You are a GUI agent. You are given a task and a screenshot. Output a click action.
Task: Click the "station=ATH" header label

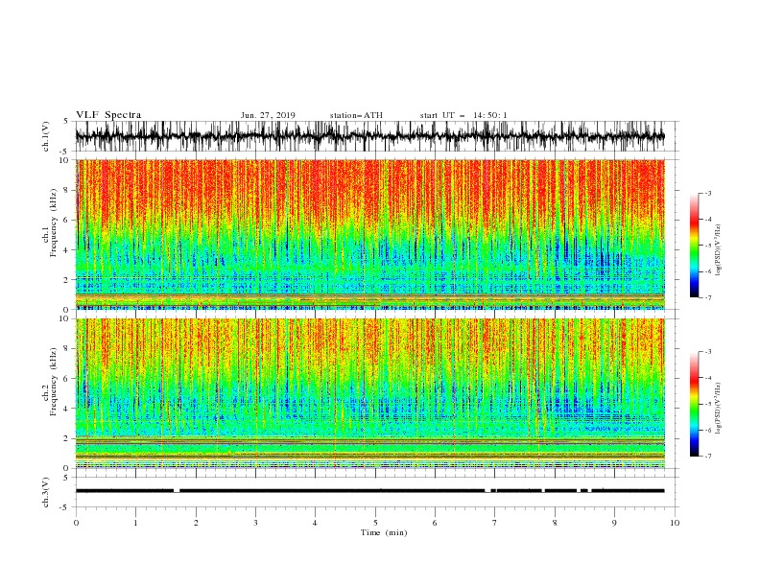click(x=356, y=115)
